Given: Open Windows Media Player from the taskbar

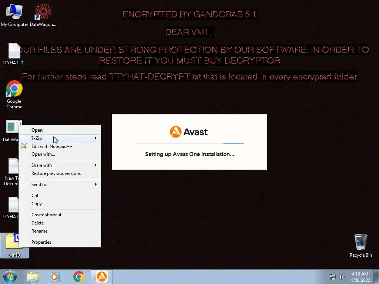Looking at the screenshot, I should (56, 277).
